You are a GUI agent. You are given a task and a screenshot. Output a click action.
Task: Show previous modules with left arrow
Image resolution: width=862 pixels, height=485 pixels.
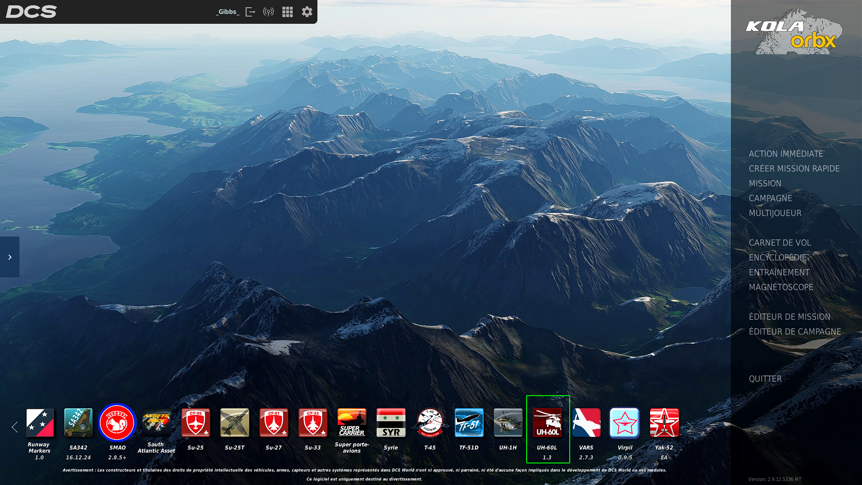(14, 427)
